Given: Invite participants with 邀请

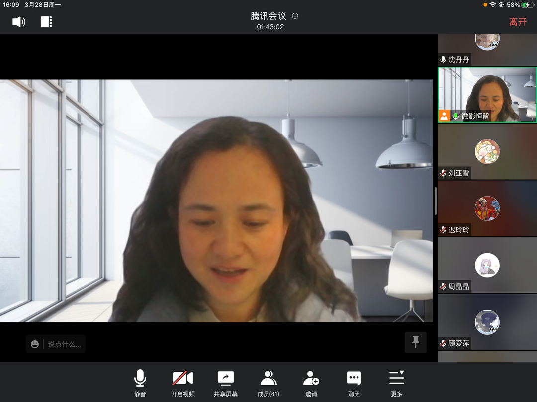Looking at the screenshot, I should coord(311,383).
